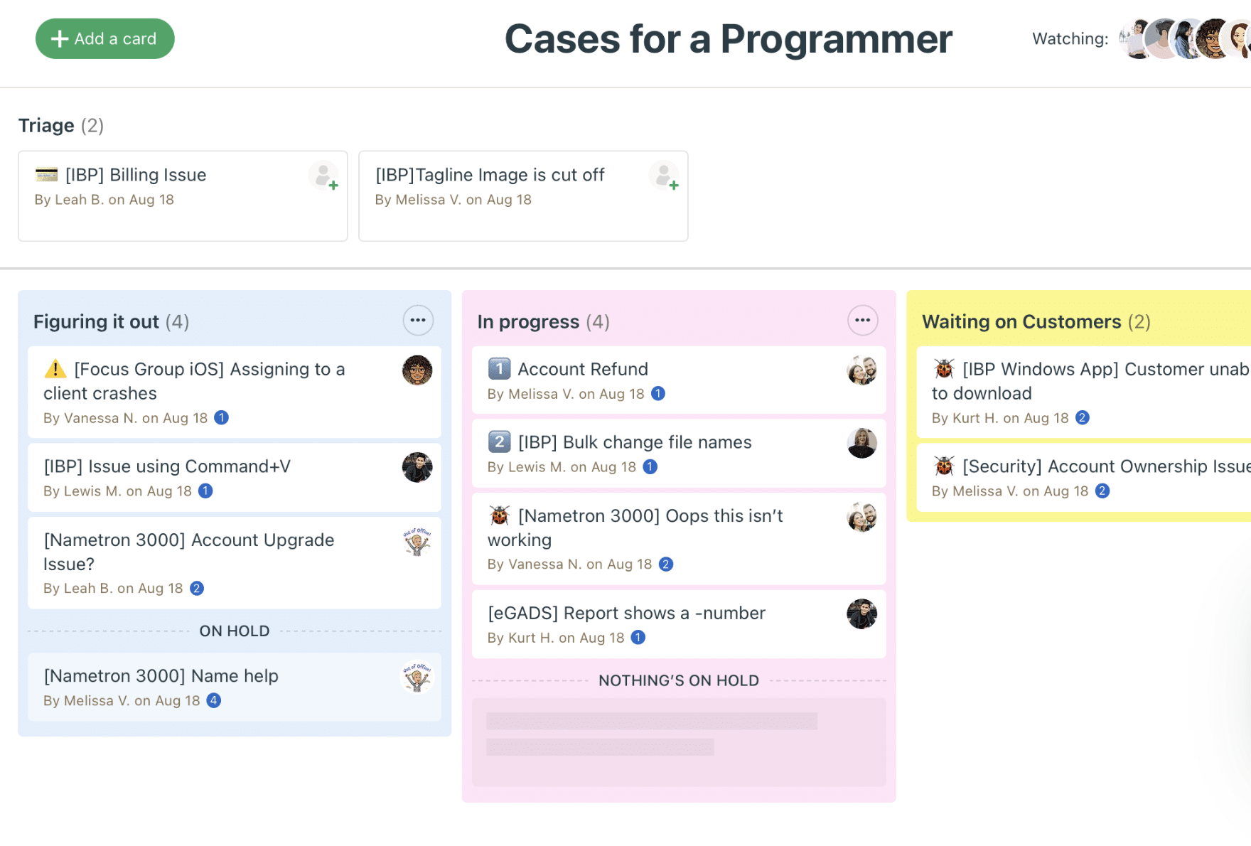
Task: Open the Figuring it out column options menu
Action: 418,321
